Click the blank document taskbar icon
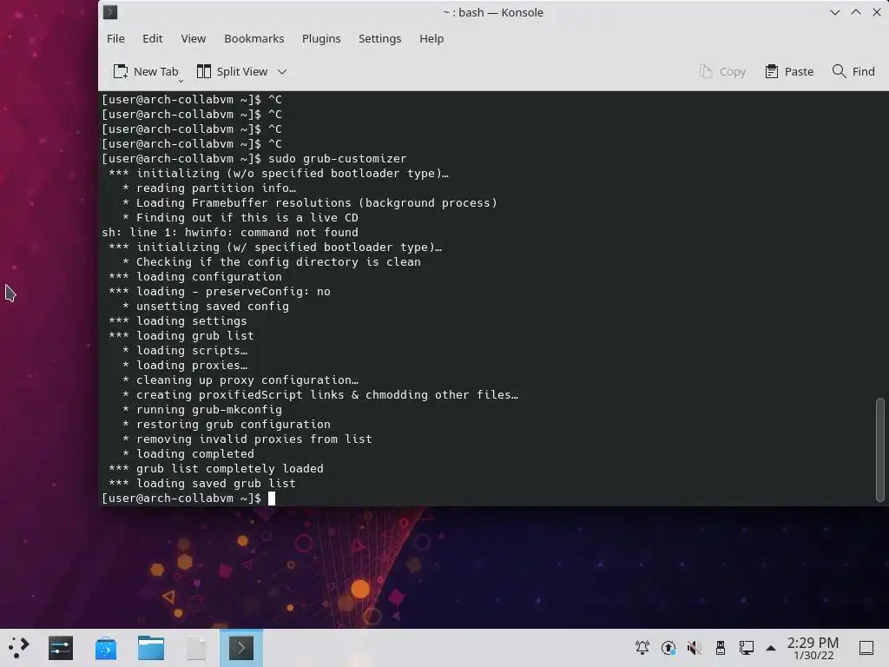889x667 pixels. pos(196,648)
